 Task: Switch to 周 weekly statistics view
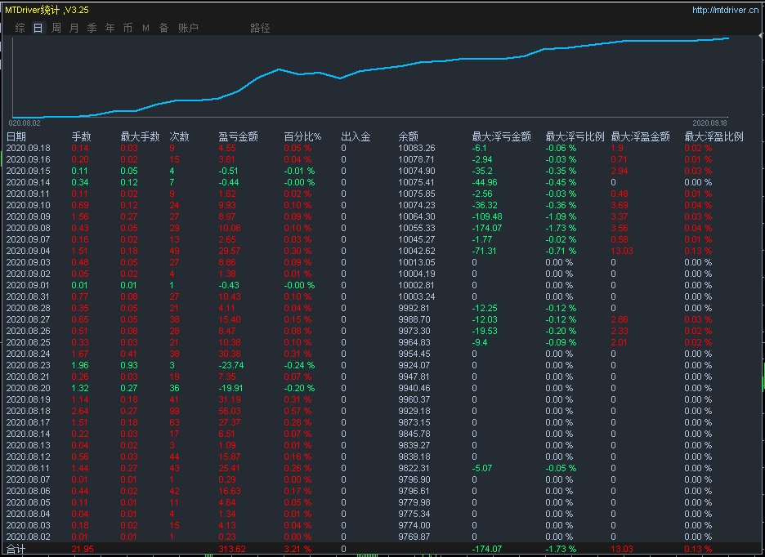[55, 27]
